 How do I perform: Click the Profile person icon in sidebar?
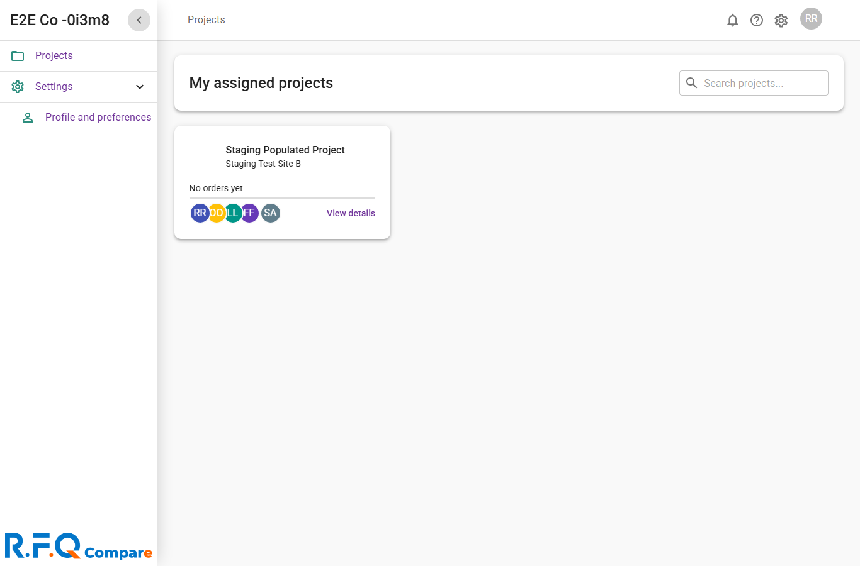tap(28, 118)
